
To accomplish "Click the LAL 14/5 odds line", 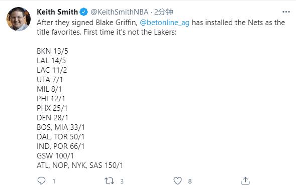I will tap(51, 61).
